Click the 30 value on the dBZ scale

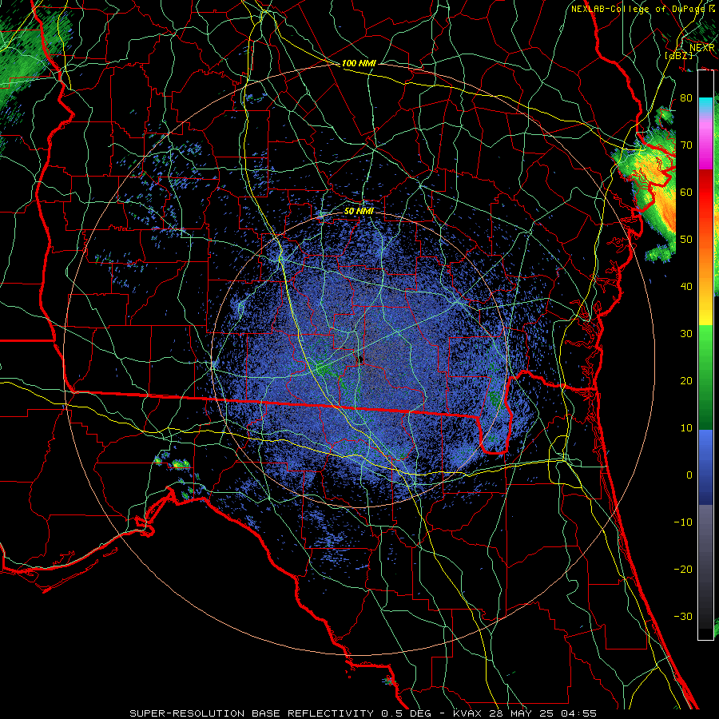click(x=686, y=334)
